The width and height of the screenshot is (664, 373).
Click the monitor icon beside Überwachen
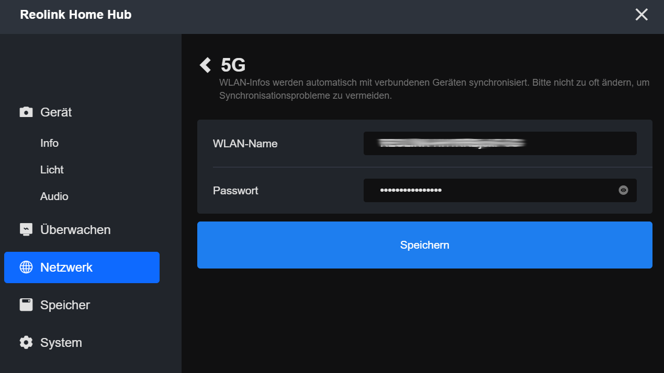(x=26, y=230)
